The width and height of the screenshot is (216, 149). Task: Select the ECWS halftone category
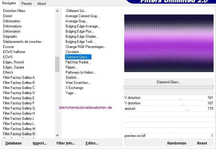(x=14, y=52)
